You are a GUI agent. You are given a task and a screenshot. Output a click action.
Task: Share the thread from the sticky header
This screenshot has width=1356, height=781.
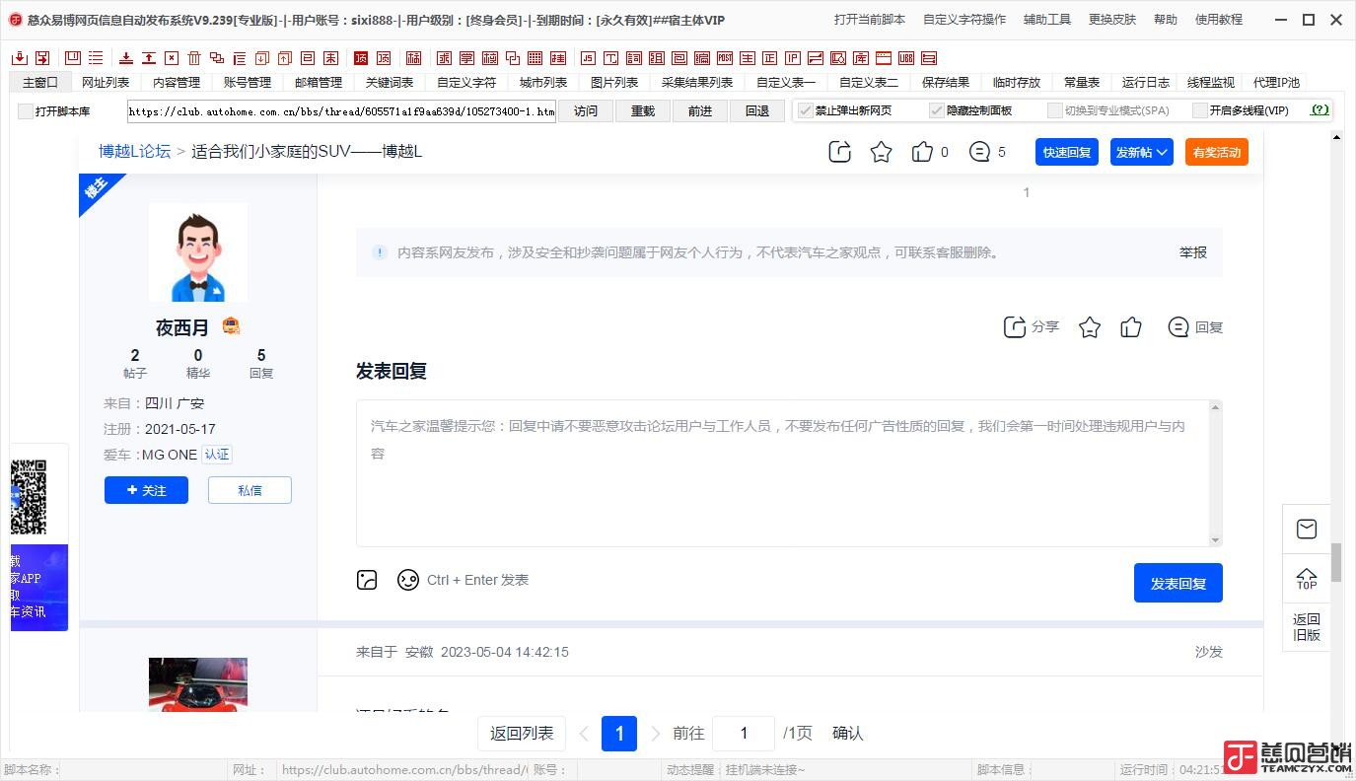[839, 152]
